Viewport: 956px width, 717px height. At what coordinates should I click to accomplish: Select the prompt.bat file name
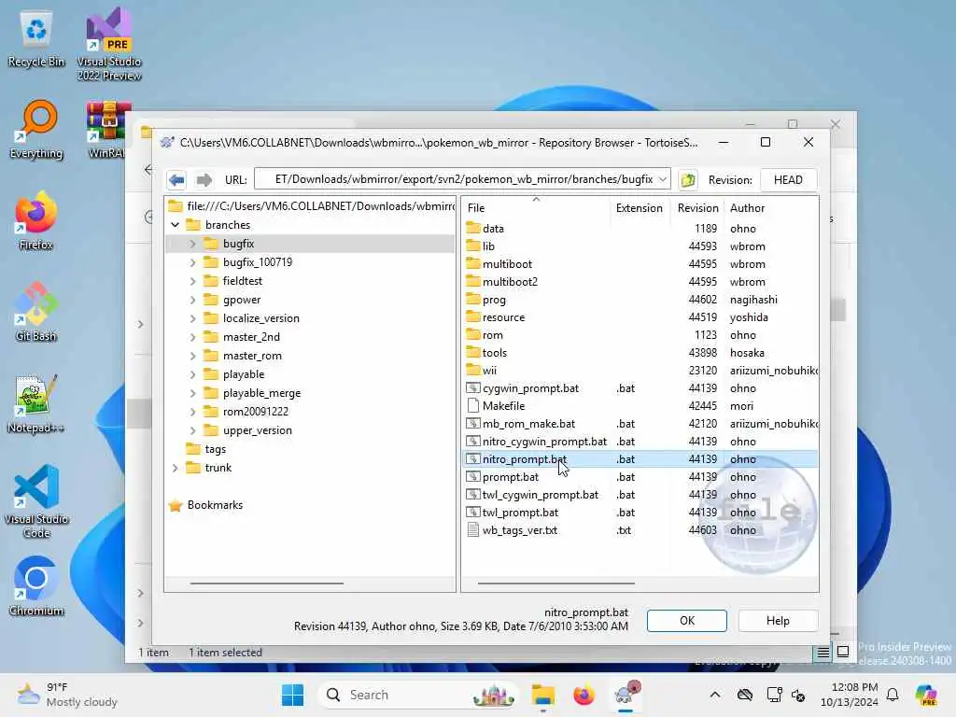coord(511,477)
